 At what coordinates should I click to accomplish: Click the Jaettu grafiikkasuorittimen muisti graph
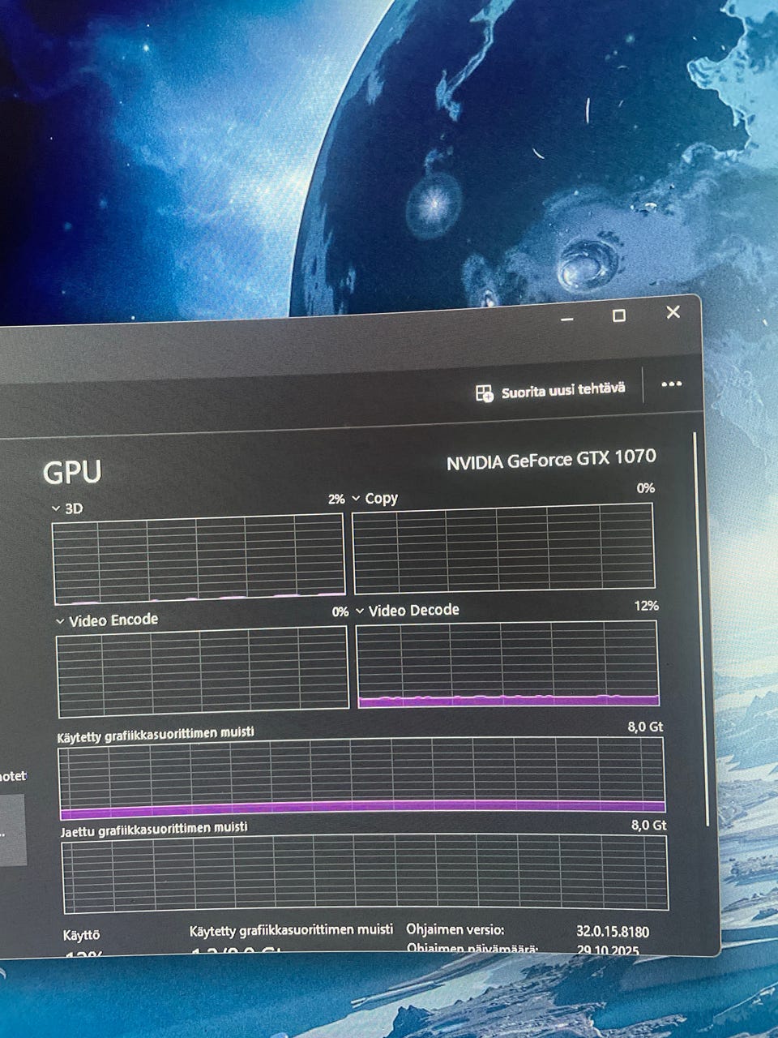point(365,873)
